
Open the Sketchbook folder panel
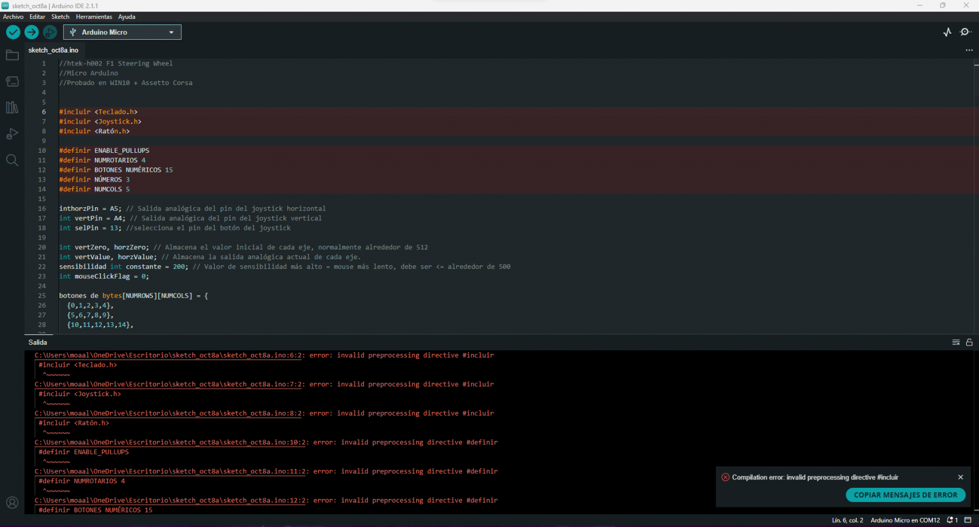(12, 56)
